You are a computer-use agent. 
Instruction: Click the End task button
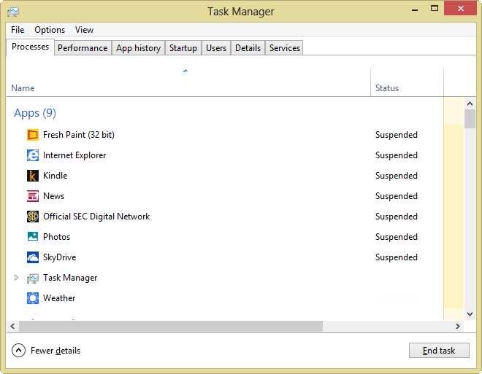click(439, 351)
